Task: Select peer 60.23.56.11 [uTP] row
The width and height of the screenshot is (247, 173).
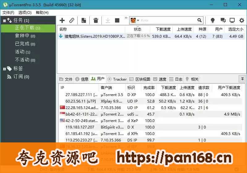Action: (151, 101)
